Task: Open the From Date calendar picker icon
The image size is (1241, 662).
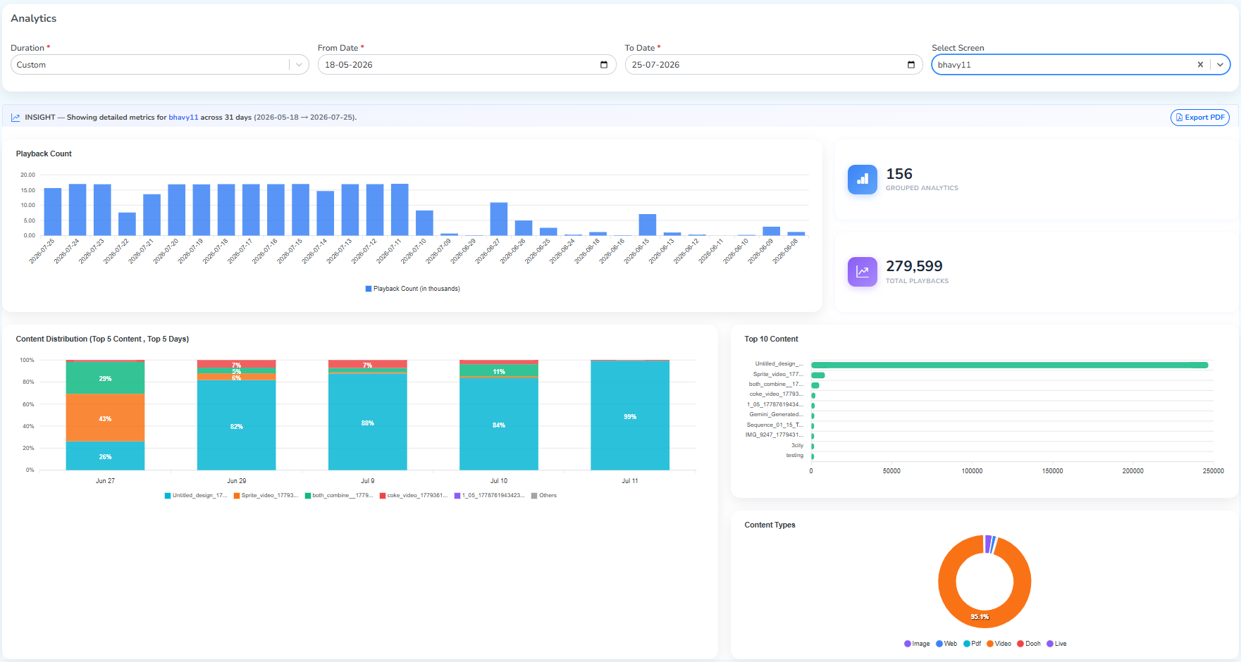Action: click(x=604, y=65)
